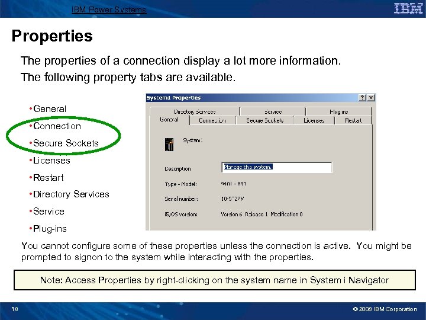Open the General tab
The height and width of the screenshot is (320, 426).
point(169,120)
